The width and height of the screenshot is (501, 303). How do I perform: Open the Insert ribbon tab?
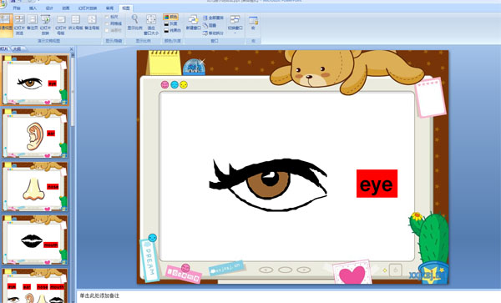[x=33, y=8]
